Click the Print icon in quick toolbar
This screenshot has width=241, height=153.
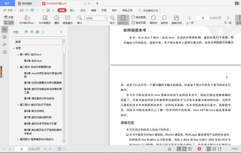32,10
